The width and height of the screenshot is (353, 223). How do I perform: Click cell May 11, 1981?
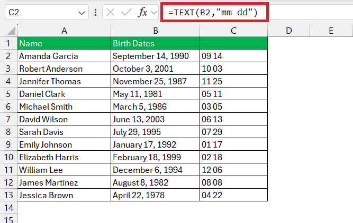point(156,94)
